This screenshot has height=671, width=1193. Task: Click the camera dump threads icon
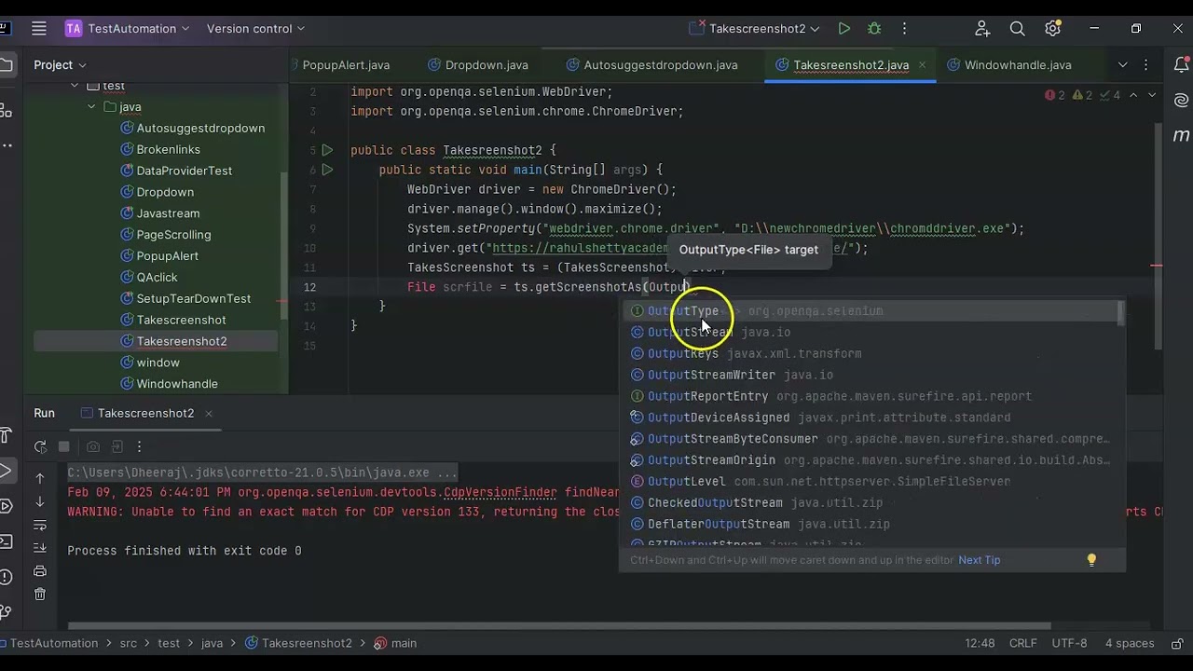point(92,447)
